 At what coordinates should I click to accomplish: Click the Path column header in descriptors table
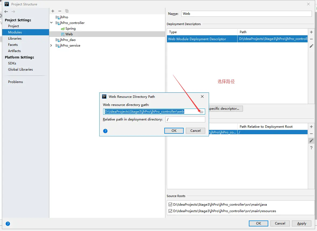click(x=273, y=32)
